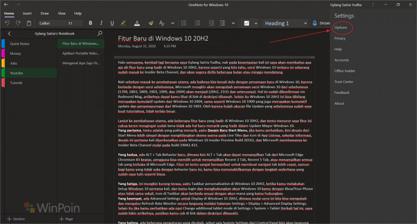This screenshot has height=224, width=417.
Task: Open page Fitur Baru di Windows...
Action: (81, 43)
